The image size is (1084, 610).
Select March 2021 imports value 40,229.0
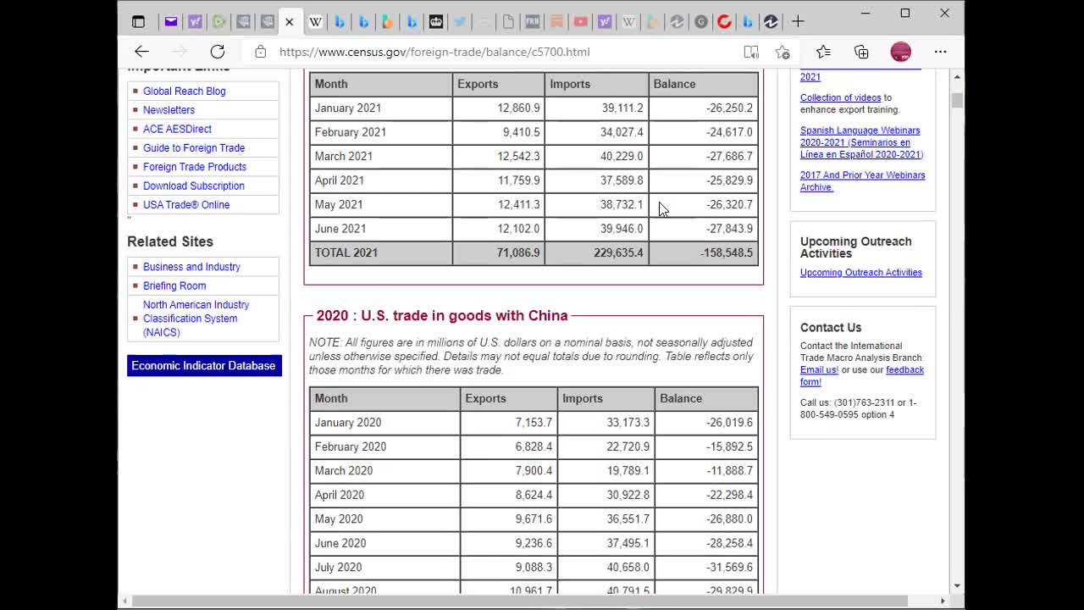point(622,156)
